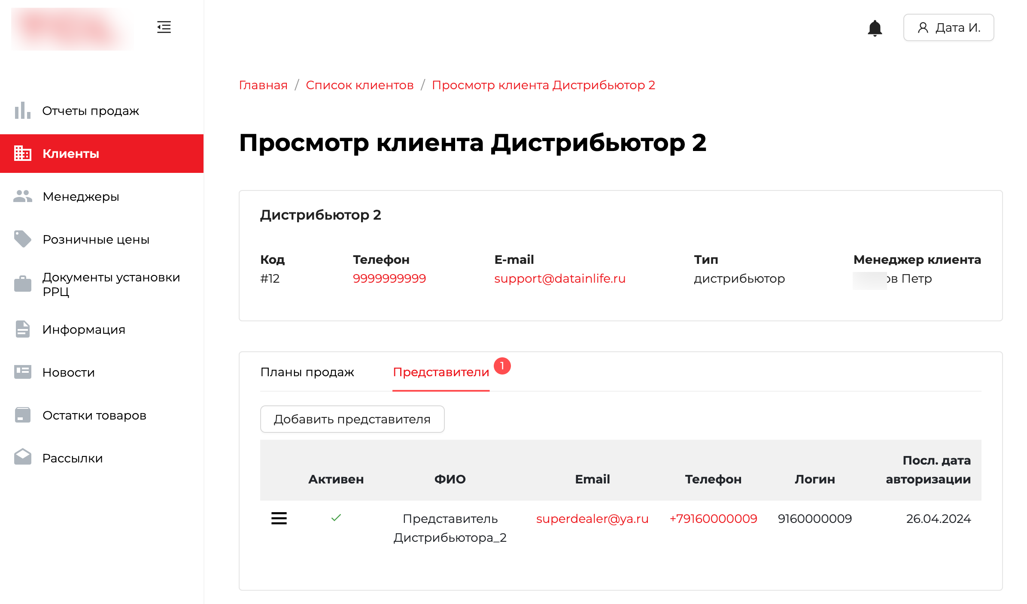The width and height of the screenshot is (1027, 604).
Task: Open row actions hamburger menu for representative
Action: point(279,518)
